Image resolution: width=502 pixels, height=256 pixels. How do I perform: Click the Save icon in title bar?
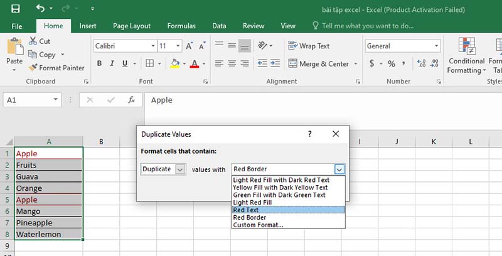coord(15,9)
